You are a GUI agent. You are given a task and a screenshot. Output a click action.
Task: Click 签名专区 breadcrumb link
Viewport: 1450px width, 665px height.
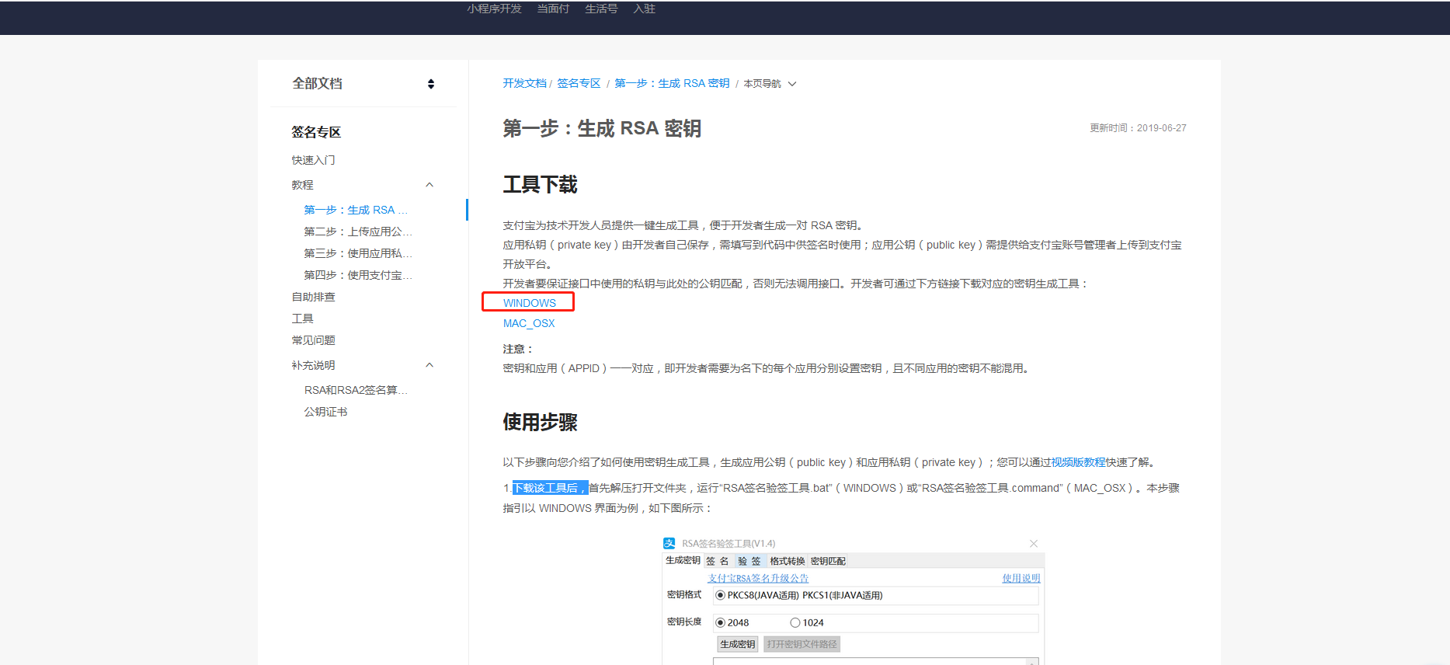tap(579, 83)
